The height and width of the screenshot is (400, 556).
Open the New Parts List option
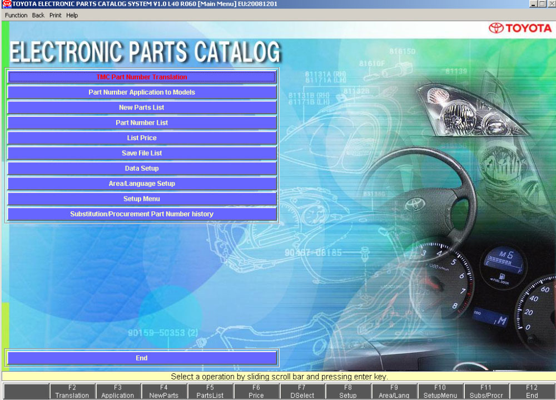point(142,107)
